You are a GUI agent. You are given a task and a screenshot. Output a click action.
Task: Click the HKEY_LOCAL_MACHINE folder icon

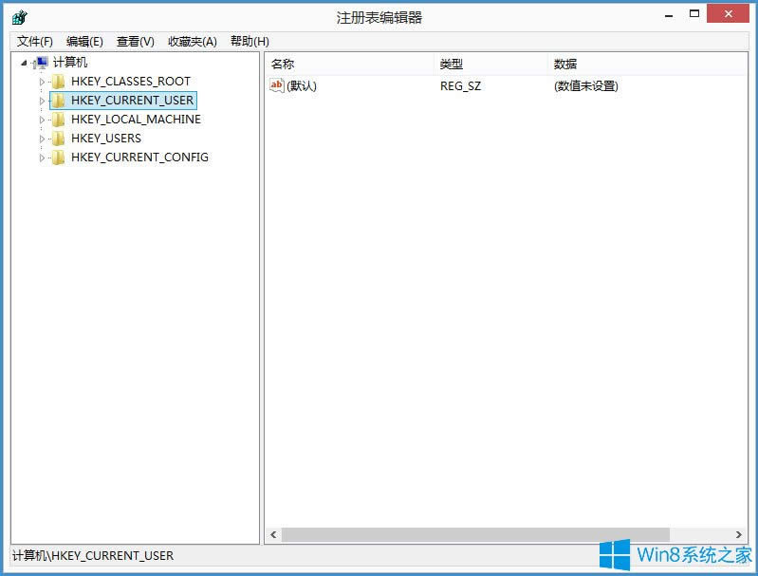pos(59,119)
